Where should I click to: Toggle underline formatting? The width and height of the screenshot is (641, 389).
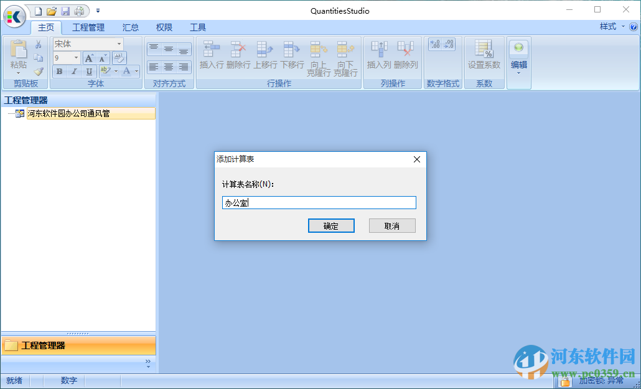(89, 71)
